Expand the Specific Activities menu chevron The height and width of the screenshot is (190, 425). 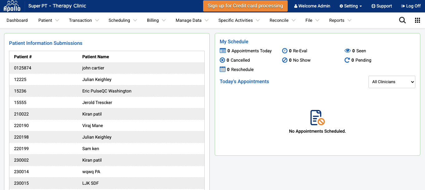click(x=258, y=20)
